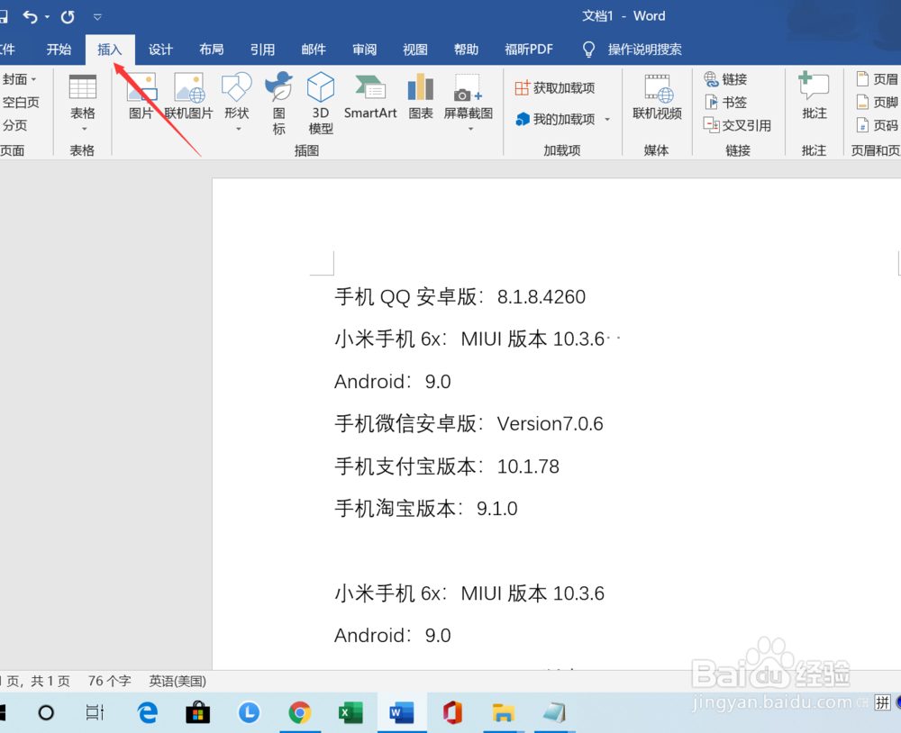Screen dimensions: 901x733
Task: Click the 页眉 header button
Action: coord(878,79)
